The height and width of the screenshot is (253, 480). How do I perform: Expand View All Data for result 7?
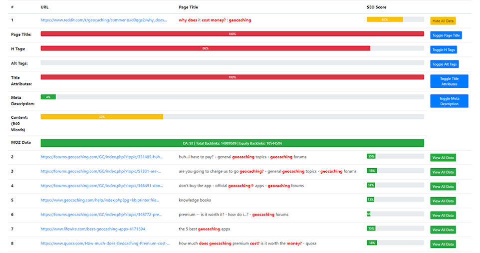click(443, 230)
